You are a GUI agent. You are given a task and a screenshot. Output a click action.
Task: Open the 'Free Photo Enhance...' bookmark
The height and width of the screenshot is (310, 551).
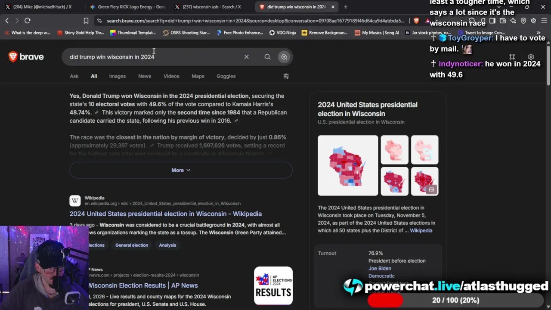pyautogui.click(x=239, y=33)
